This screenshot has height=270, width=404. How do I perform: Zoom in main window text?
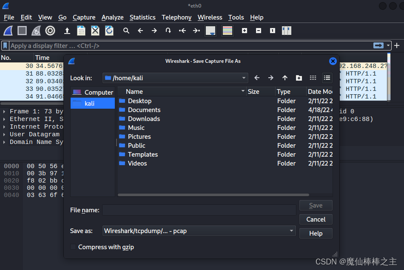tap(245, 31)
